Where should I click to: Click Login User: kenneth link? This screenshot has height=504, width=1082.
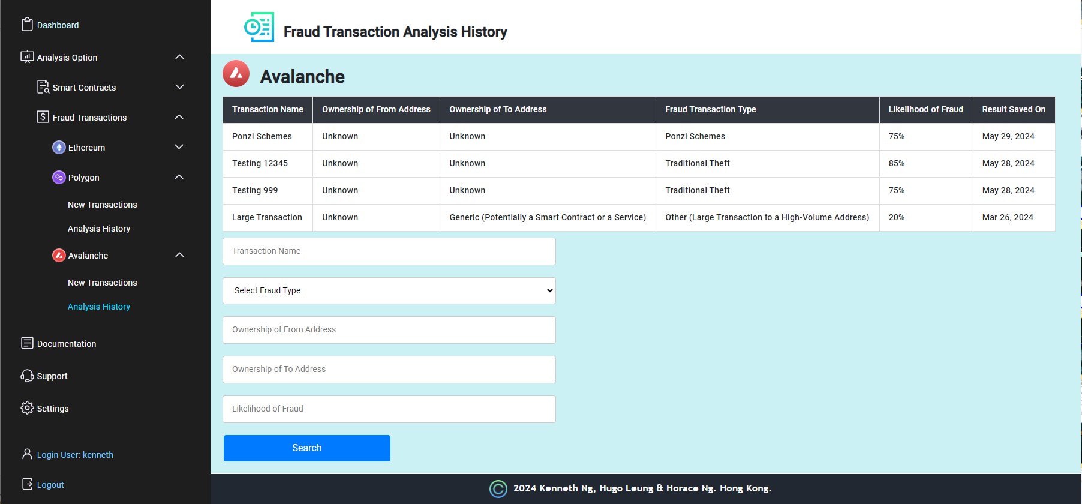pos(75,455)
